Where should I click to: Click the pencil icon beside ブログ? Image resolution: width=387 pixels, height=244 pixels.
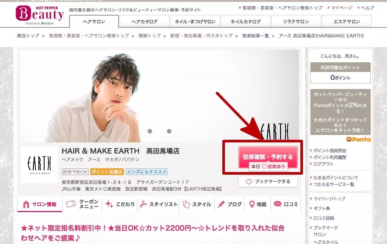(x=221, y=204)
